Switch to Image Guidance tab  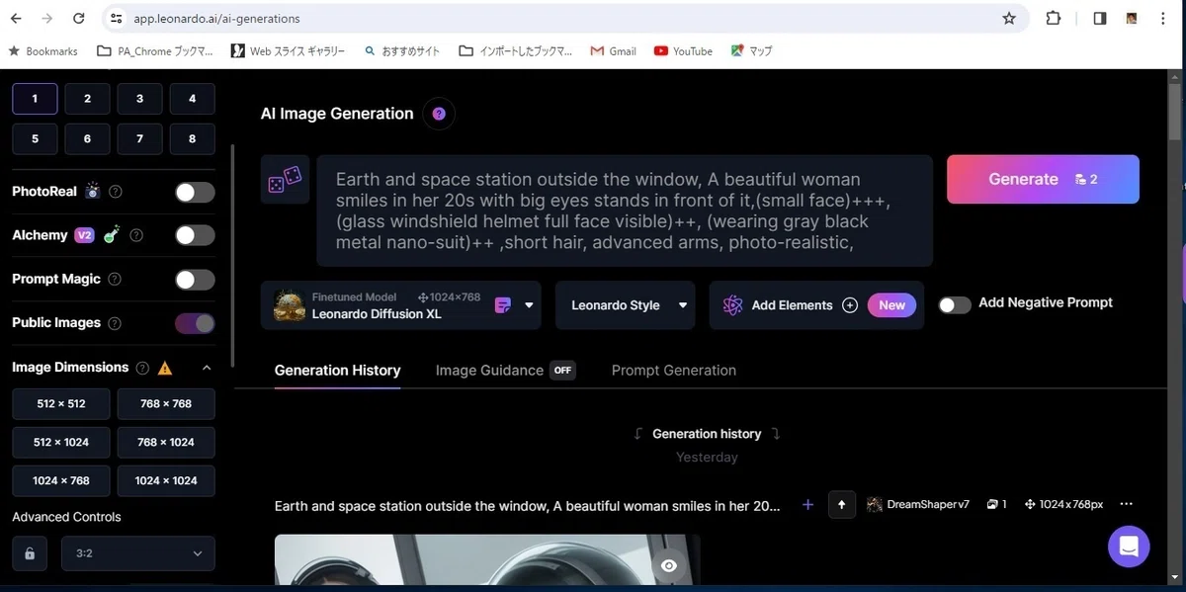point(505,371)
